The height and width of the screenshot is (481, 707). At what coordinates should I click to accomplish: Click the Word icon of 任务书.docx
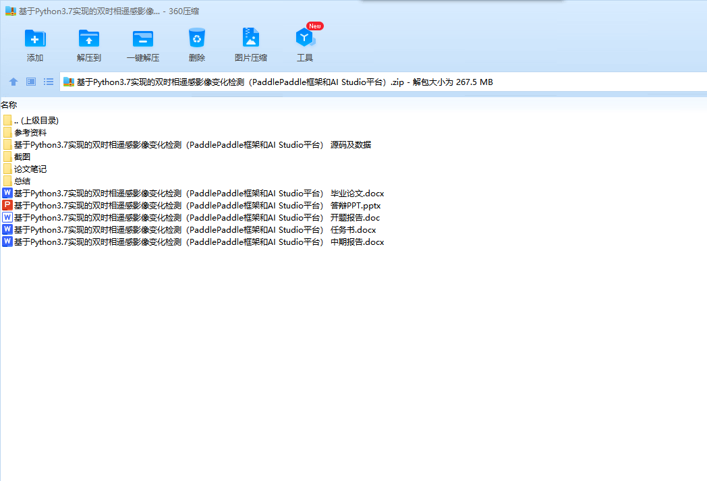(x=7, y=229)
